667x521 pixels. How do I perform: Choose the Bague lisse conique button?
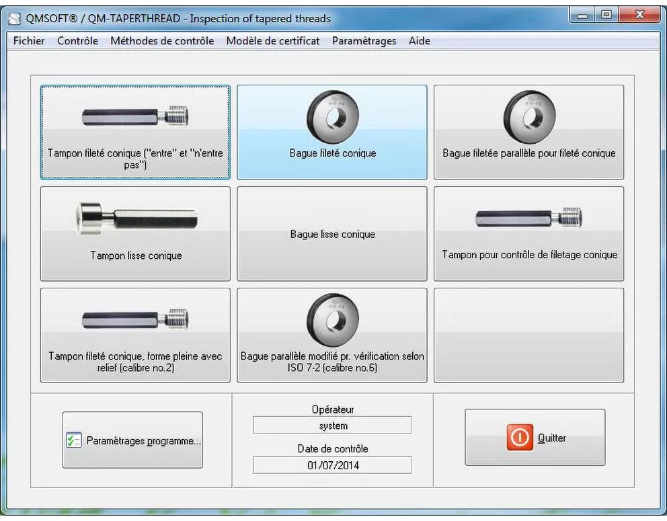pos(332,233)
